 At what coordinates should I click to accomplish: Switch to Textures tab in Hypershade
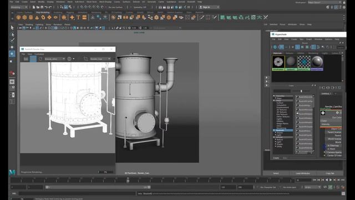(289, 53)
